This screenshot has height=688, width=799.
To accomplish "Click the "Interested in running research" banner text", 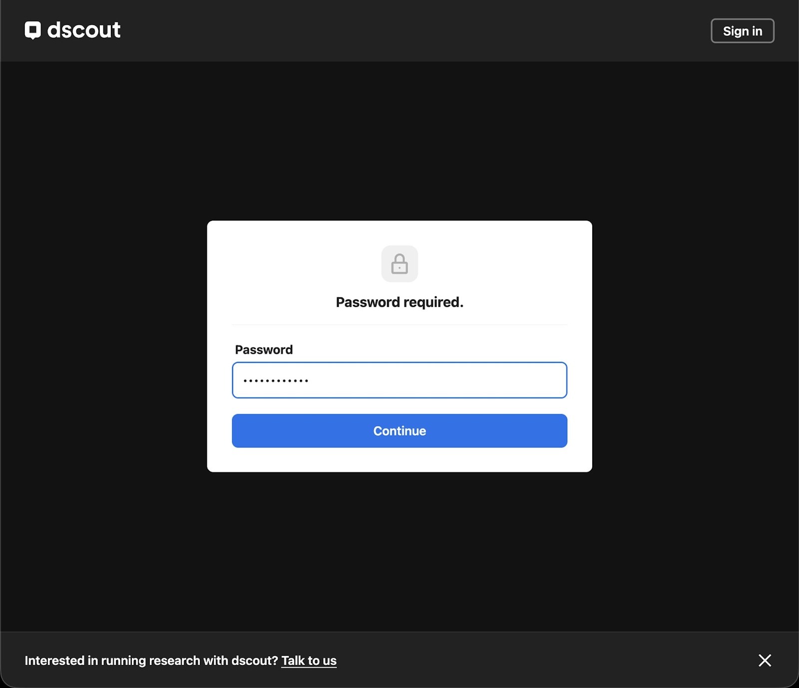I will (x=151, y=661).
